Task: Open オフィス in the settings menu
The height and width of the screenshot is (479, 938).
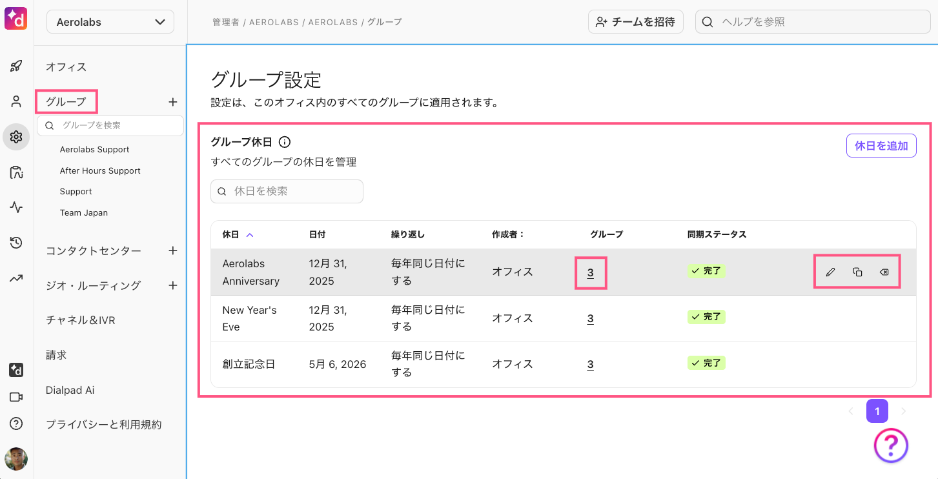Action: (66, 66)
